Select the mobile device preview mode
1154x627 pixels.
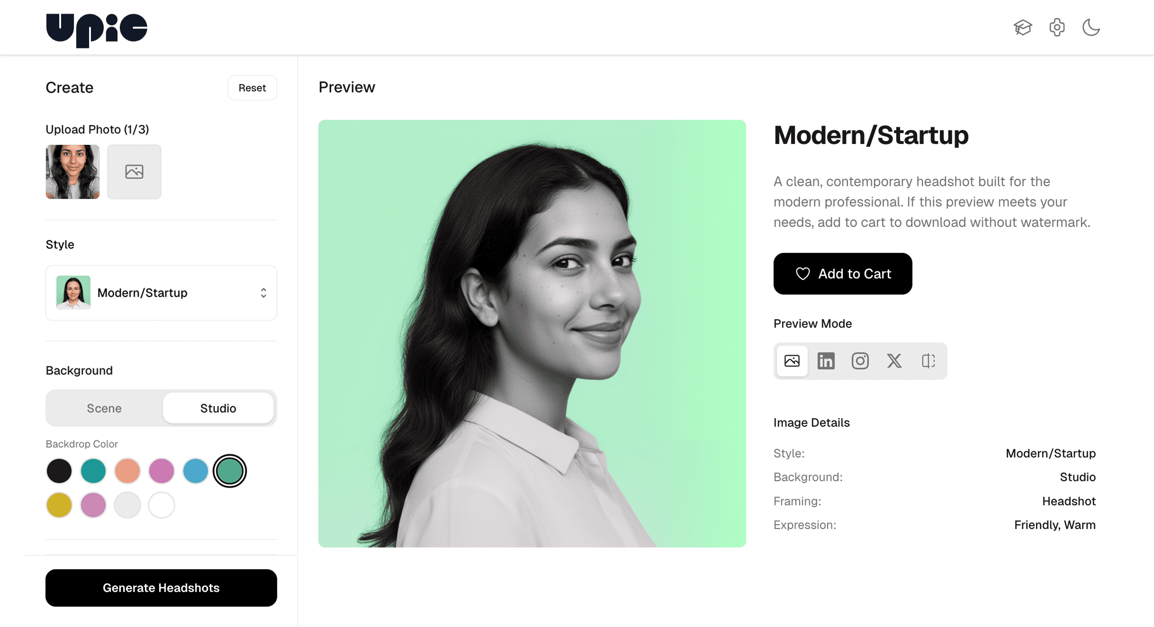(928, 361)
